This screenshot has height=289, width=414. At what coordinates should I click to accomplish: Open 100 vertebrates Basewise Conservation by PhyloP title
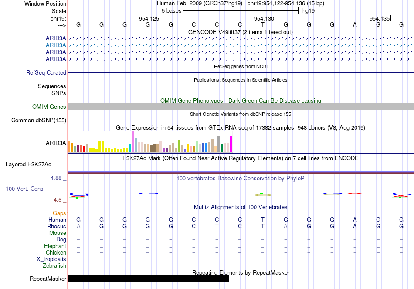(x=241, y=178)
